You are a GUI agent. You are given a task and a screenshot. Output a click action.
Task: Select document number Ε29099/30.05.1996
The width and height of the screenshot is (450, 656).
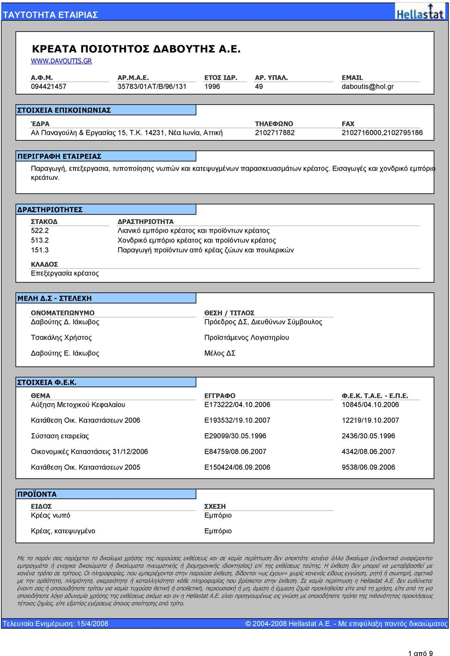pyautogui.click(x=235, y=436)
